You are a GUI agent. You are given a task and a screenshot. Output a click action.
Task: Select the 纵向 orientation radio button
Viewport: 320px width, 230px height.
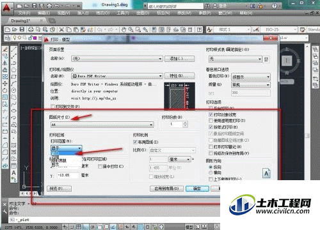(x=211, y=167)
